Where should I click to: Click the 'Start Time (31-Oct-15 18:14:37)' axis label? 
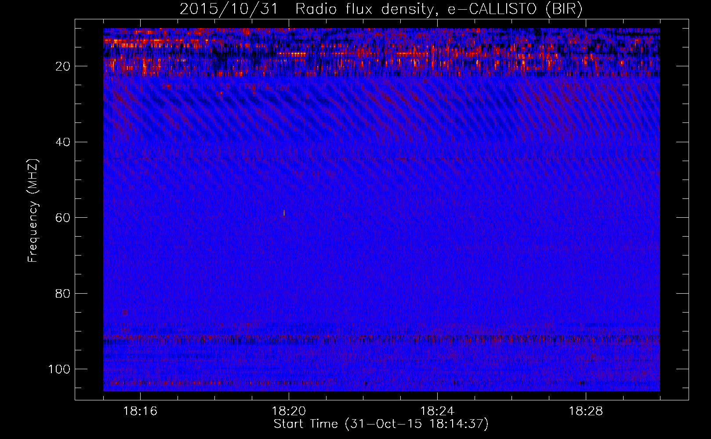[381, 424]
